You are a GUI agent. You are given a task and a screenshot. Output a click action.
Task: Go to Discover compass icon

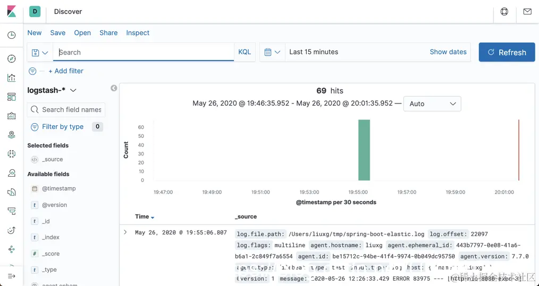click(11, 59)
